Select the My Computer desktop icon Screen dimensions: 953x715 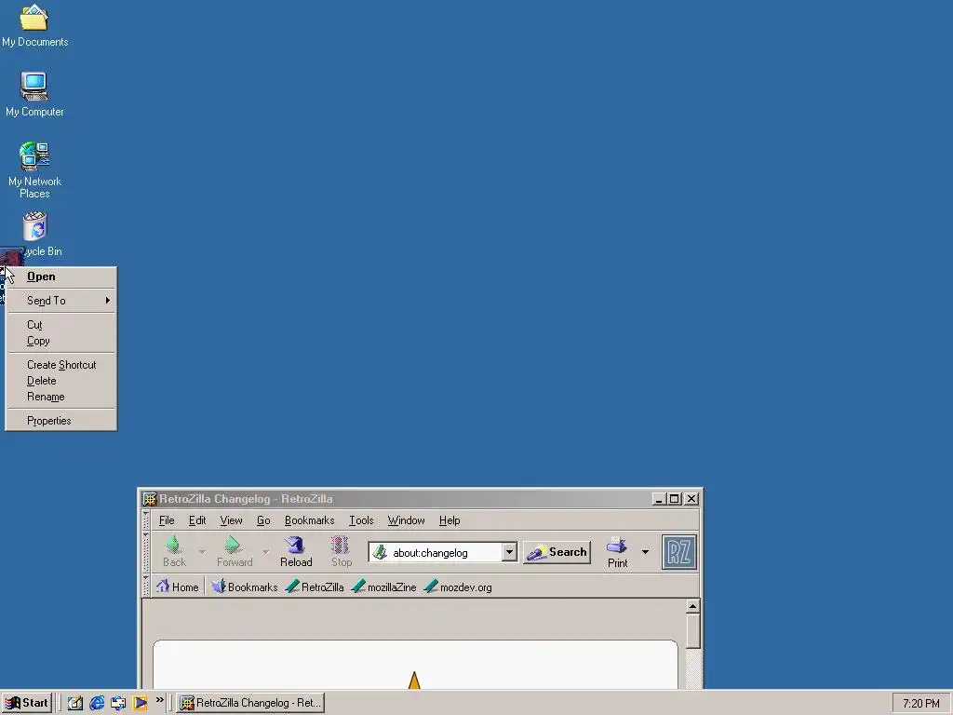click(34, 94)
